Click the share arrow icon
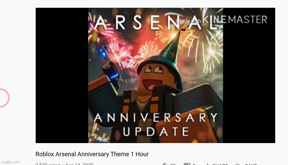This screenshot has width=288, height=165. click(x=208, y=164)
